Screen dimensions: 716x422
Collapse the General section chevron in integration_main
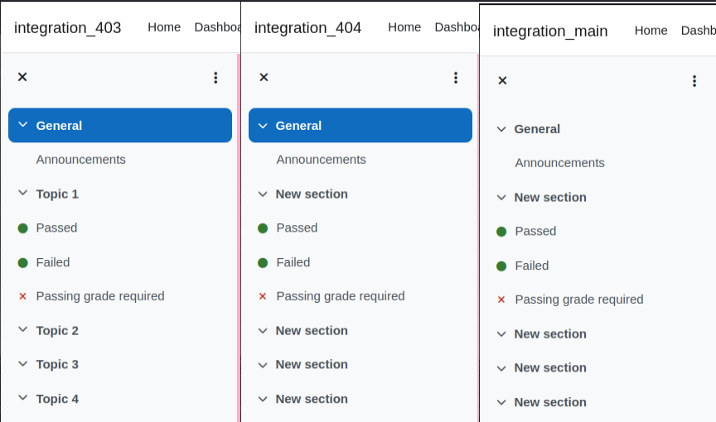[501, 129]
